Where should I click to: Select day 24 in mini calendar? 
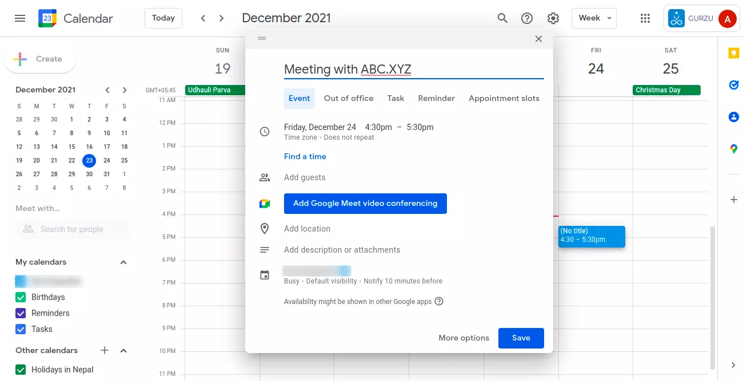pos(107,161)
